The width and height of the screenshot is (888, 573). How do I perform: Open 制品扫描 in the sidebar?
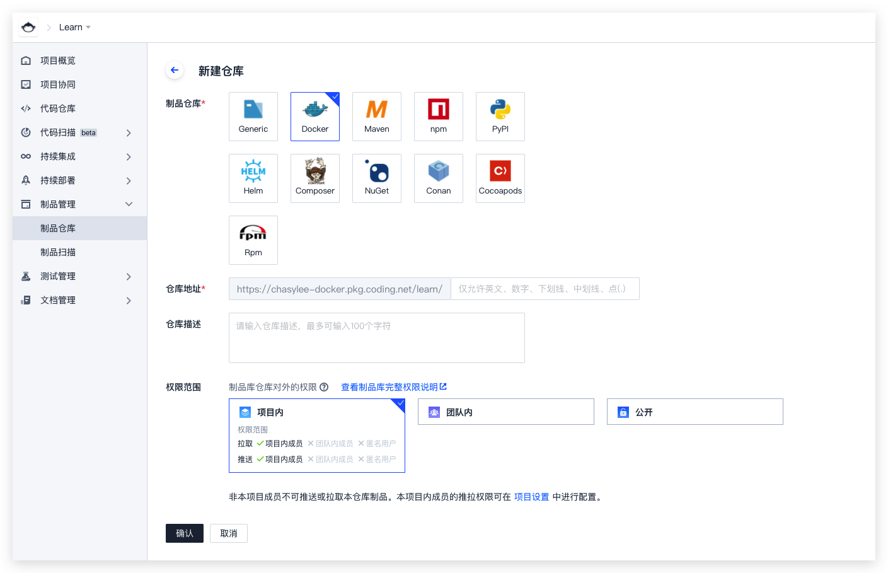tap(58, 252)
